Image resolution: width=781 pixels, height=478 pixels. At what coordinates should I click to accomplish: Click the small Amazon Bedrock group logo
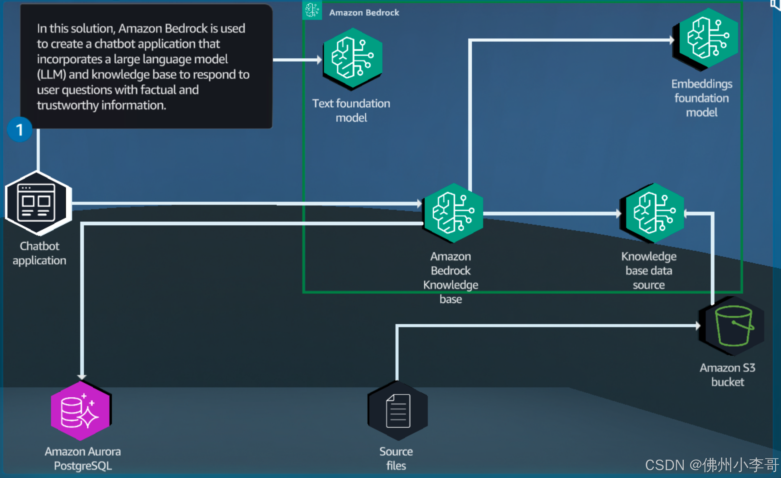point(312,11)
